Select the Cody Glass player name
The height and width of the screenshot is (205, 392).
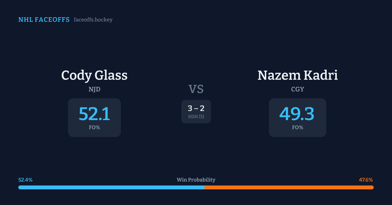click(x=94, y=75)
